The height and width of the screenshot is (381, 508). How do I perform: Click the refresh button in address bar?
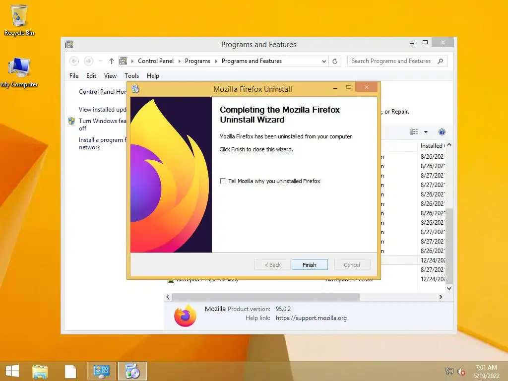click(x=335, y=61)
